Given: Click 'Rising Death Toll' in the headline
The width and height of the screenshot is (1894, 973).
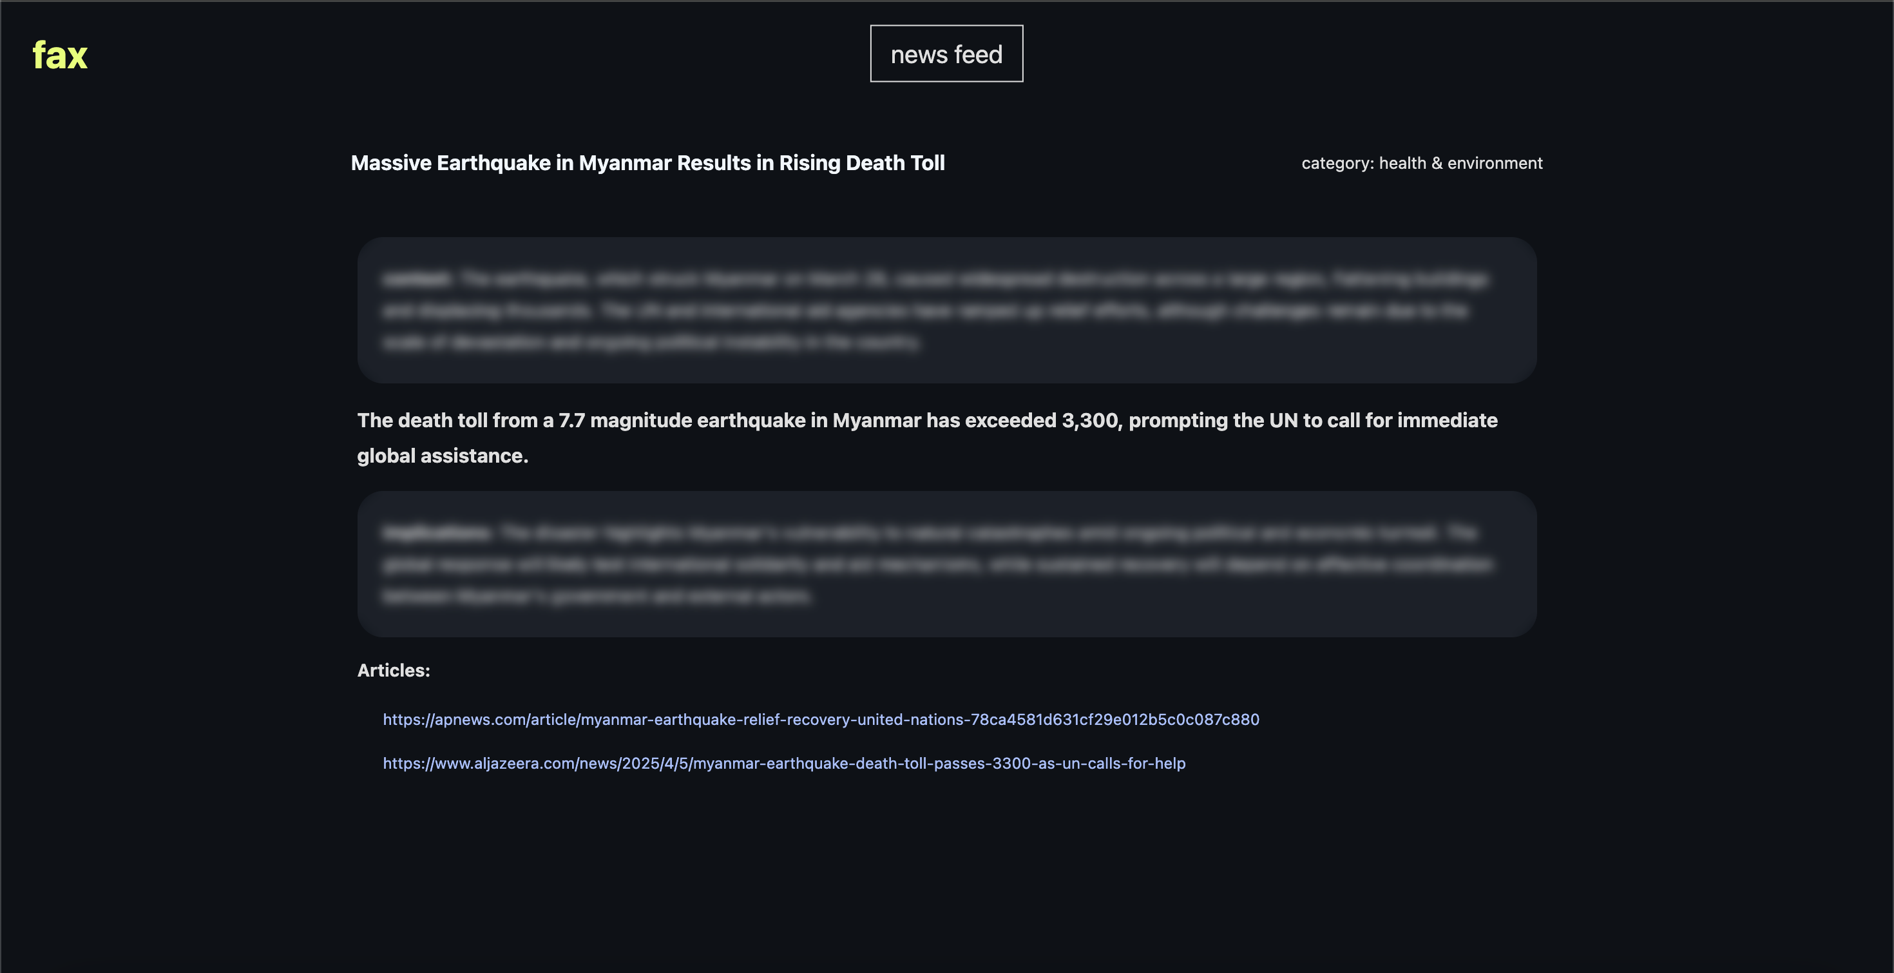Looking at the screenshot, I should click(x=862, y=162).
